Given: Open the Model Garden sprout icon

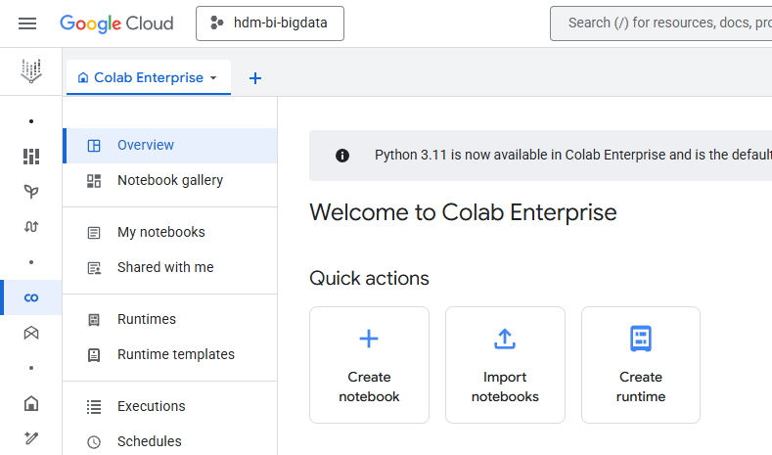Looking at the screenshot, I should pyautogui.click(x=31, y=192).
